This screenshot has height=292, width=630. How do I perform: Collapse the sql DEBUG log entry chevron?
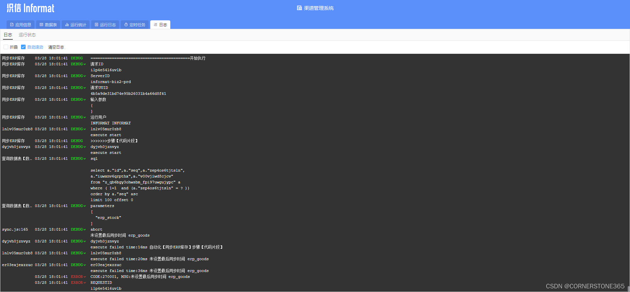[85, 159]
